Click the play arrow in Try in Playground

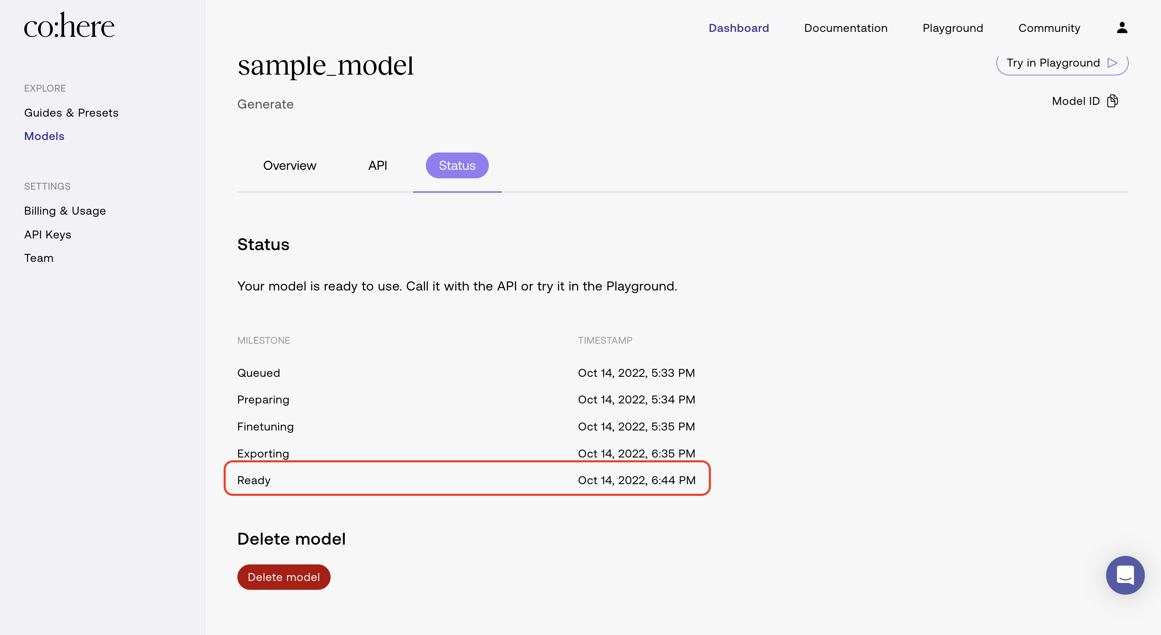point(1112,63)
